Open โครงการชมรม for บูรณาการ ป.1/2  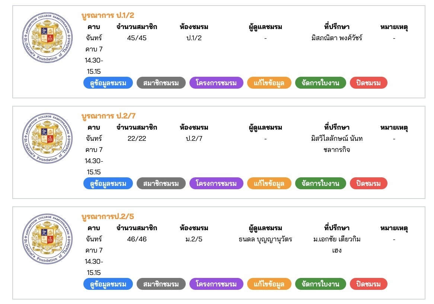[x=216, y=83]
